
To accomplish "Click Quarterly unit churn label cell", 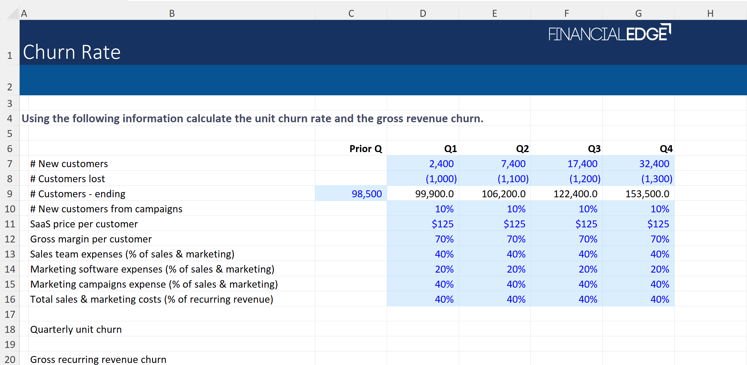I will coord(76,329).
